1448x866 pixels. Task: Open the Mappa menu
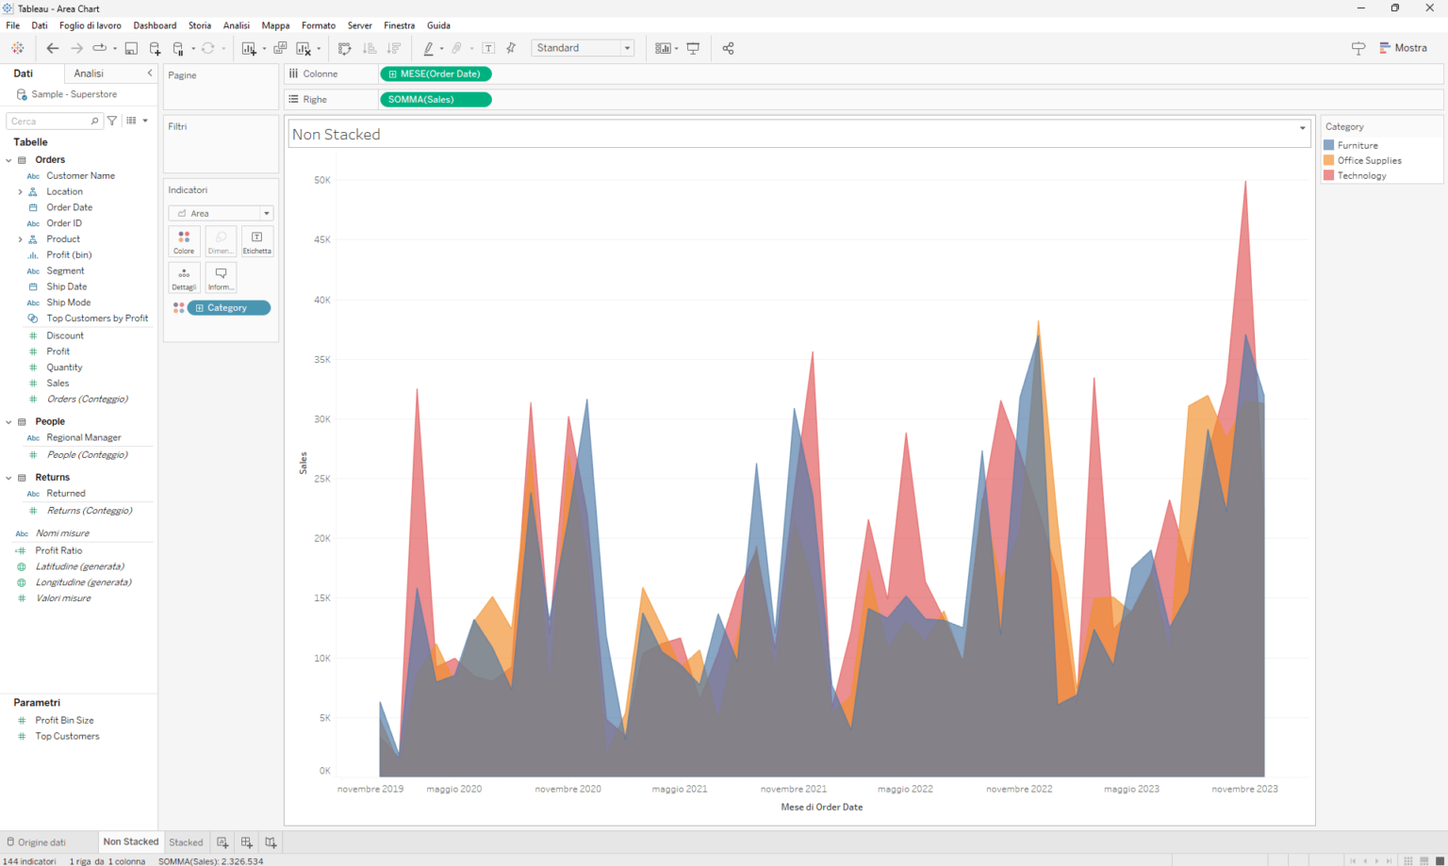(275, 25)
